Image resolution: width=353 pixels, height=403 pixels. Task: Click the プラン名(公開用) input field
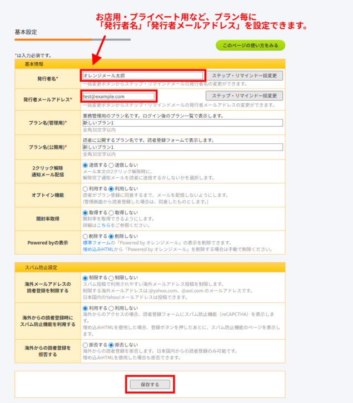(182, 147)
